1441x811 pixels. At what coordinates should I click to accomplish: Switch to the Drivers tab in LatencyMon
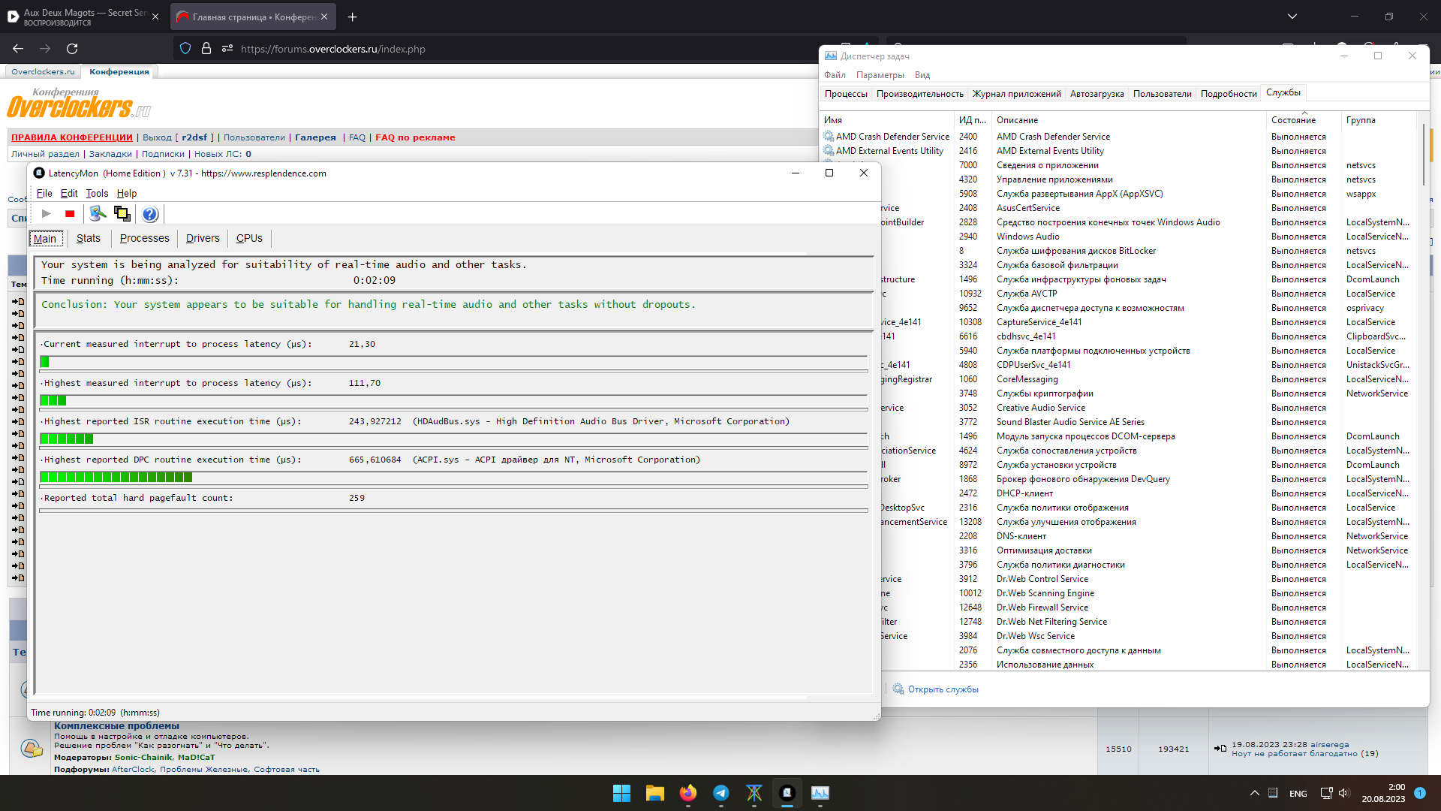click(x=203, y=239)
